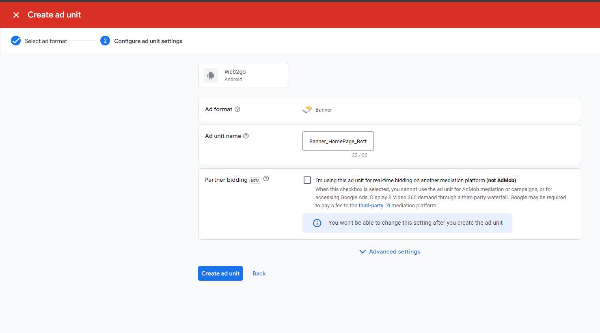The height and width of the screenshot is (333, 600).
Task: Open help for Ad format
Action: tap(237, 109)
